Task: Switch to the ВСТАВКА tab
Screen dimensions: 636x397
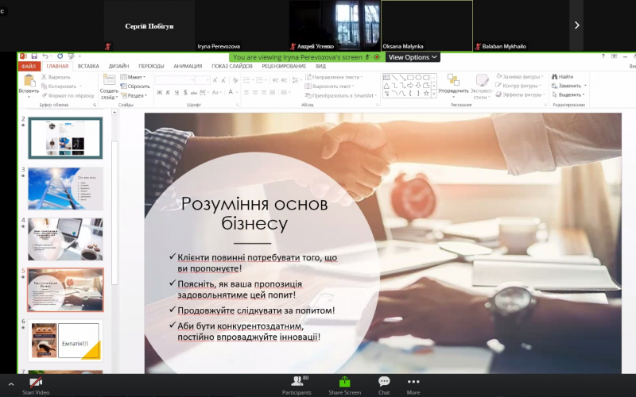Action: click(88, 66)
